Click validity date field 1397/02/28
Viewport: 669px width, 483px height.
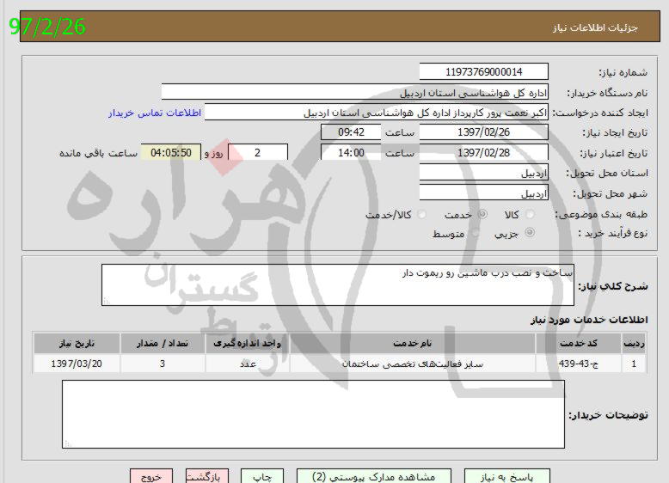(484, 153)
